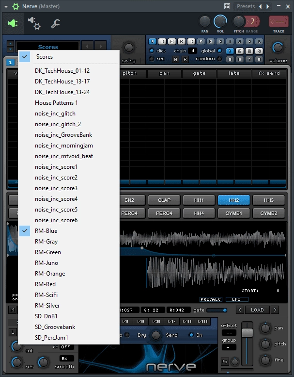Select pattern number 8 button
The image size is (294, 377).
coord(259,59)
